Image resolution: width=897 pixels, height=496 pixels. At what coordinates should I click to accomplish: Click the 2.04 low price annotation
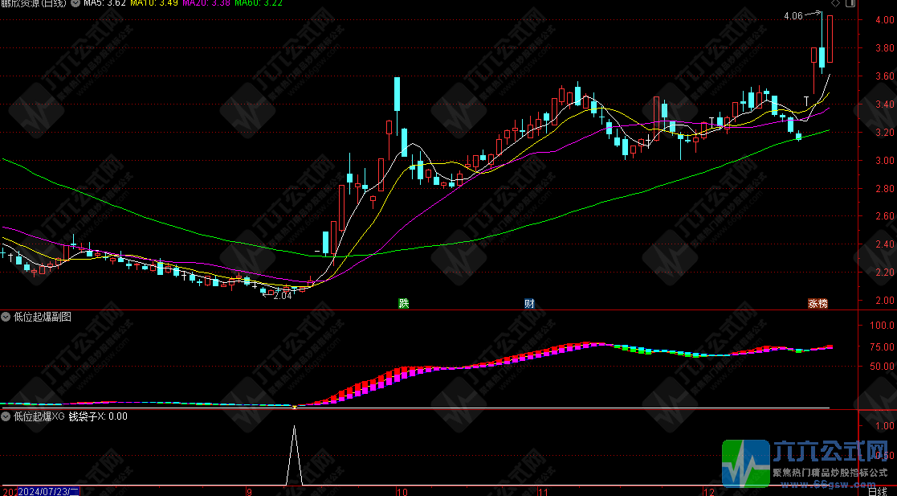point(282,296)
